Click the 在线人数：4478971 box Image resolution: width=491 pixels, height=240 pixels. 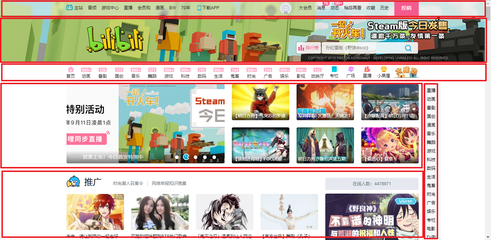(x=372, y=184)
